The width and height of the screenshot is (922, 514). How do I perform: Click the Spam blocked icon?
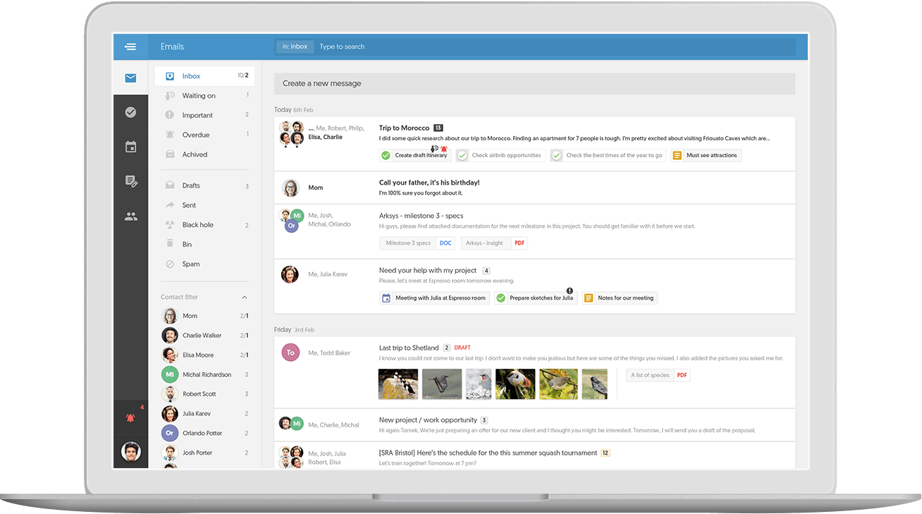(x=170, y=264)
